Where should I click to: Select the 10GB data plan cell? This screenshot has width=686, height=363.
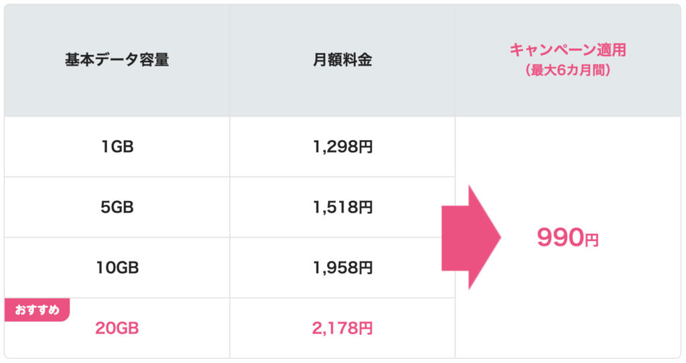click(117, 268)
